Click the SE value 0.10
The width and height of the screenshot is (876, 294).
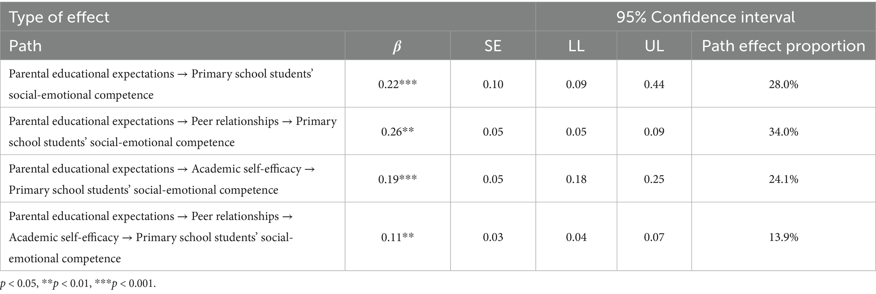pos(493,84)
